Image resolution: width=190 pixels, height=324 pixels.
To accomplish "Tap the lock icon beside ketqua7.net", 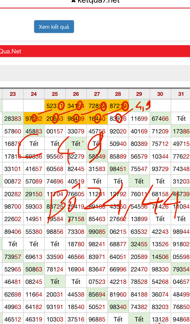I will coord(74,1).
